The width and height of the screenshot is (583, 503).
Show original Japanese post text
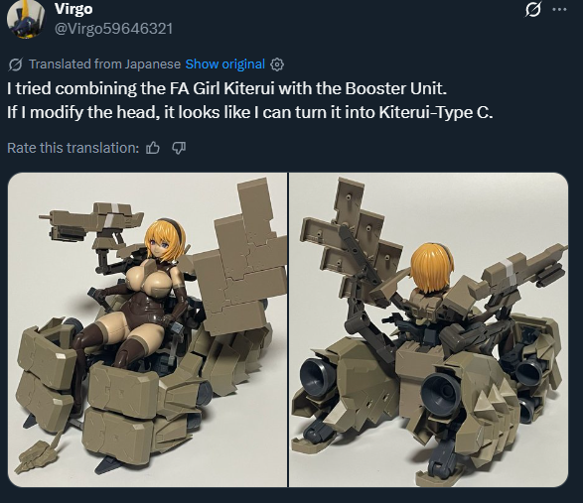point(224,64)
